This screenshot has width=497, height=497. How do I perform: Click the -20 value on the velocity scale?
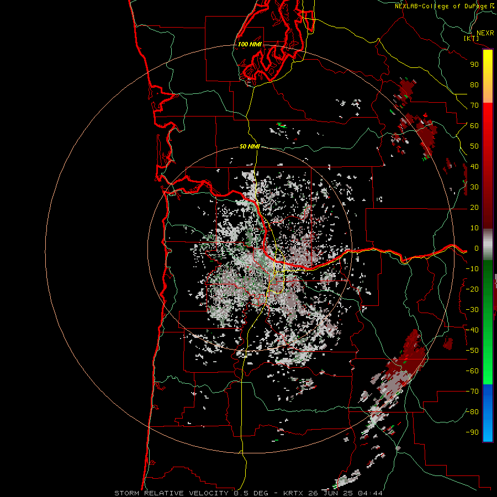(472, 289)
